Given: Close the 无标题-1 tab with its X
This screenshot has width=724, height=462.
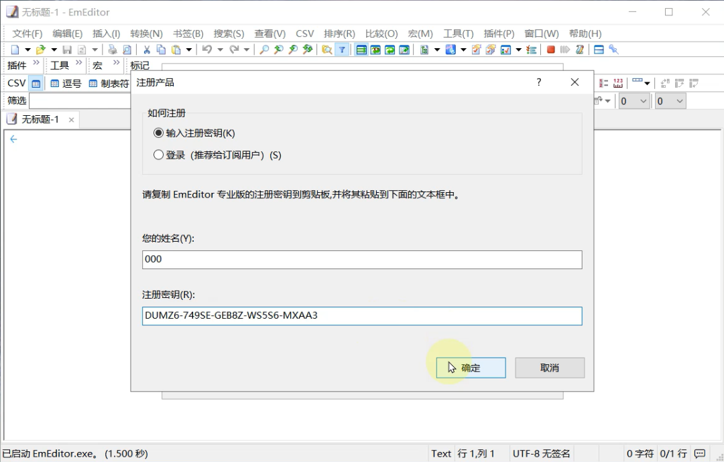Looking at the screenshot, I should (x=71, y=120).
